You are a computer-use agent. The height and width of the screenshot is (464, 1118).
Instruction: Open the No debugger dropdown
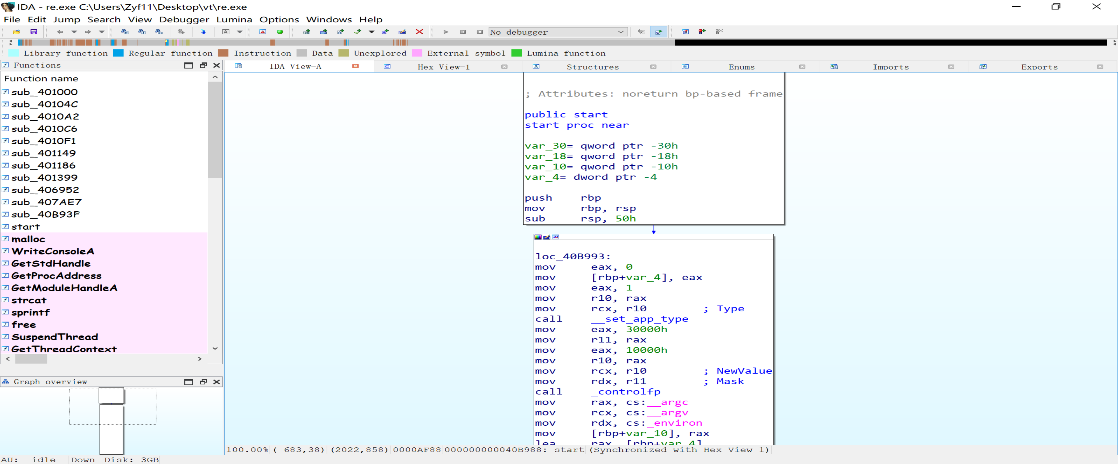pos(621,32)
